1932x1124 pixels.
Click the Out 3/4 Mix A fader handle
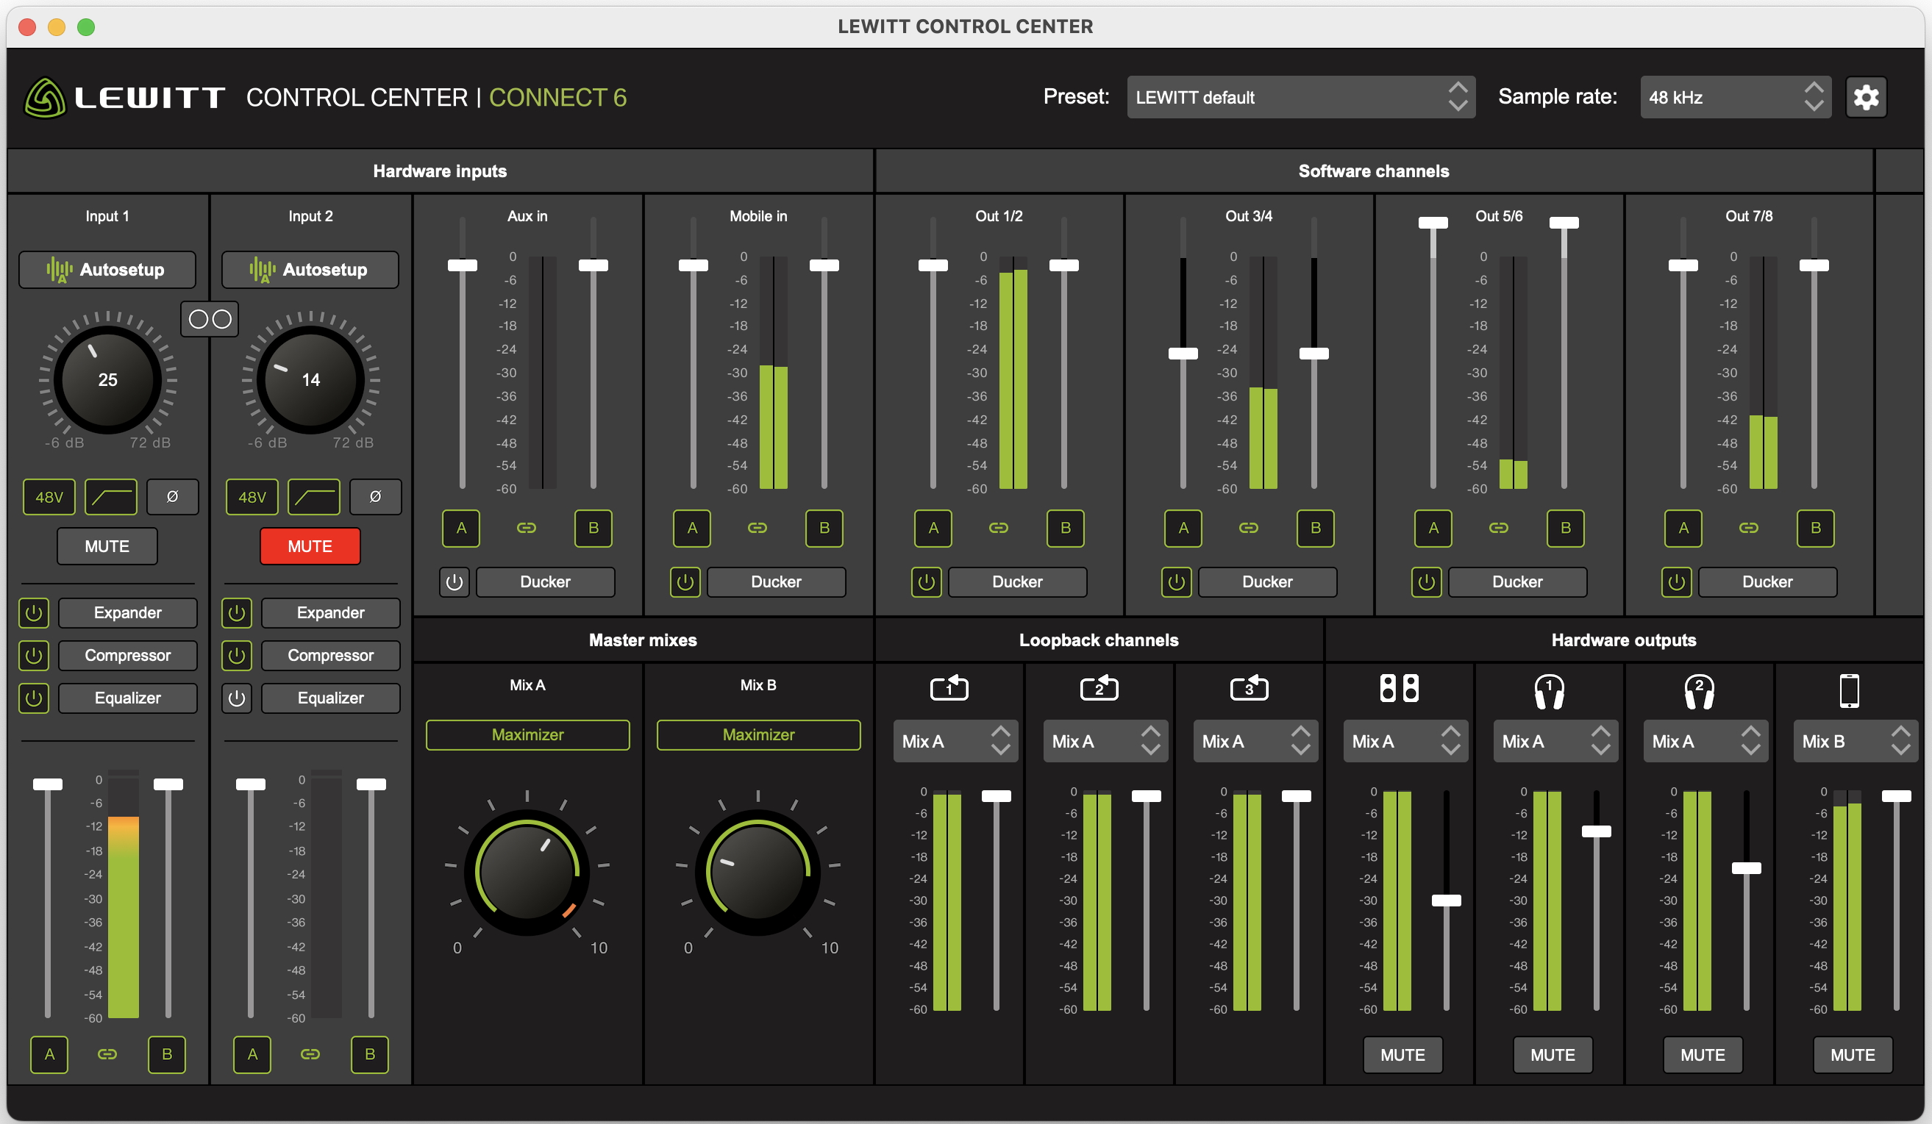click(x=1182, y=353)
